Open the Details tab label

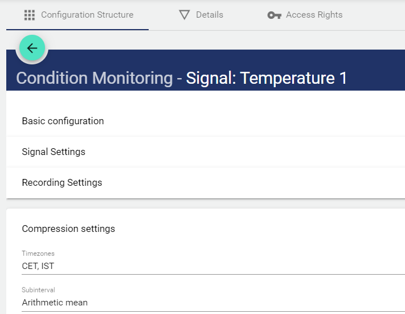coord(210,15)
